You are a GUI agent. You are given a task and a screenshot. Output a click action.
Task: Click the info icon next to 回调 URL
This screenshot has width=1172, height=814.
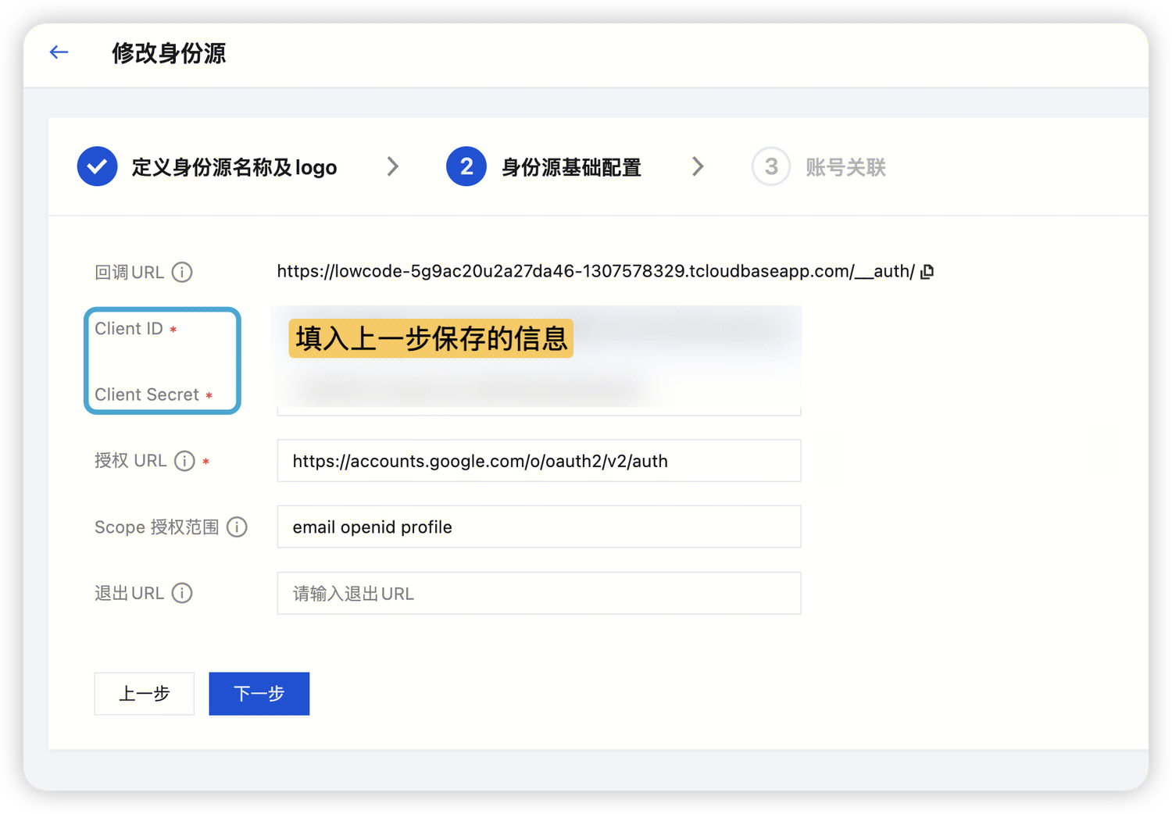click(x=182, y=272)
